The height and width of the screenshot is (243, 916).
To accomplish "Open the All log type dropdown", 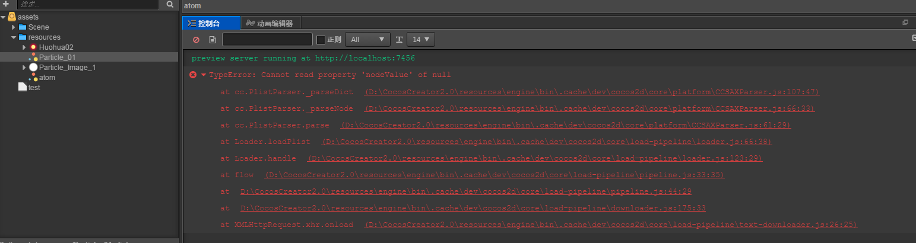I will pos(367,40).
